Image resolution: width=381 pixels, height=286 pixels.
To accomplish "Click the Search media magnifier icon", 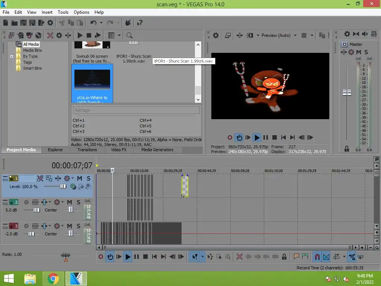I will pyautogui.click(x=129, y=35).
